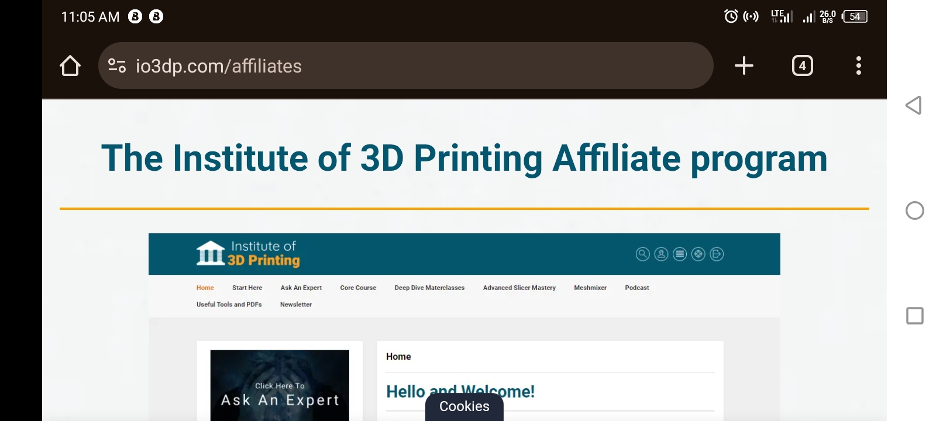
Task: Tap the hotspot icon in status bar
Action: [x=751, y=16]
